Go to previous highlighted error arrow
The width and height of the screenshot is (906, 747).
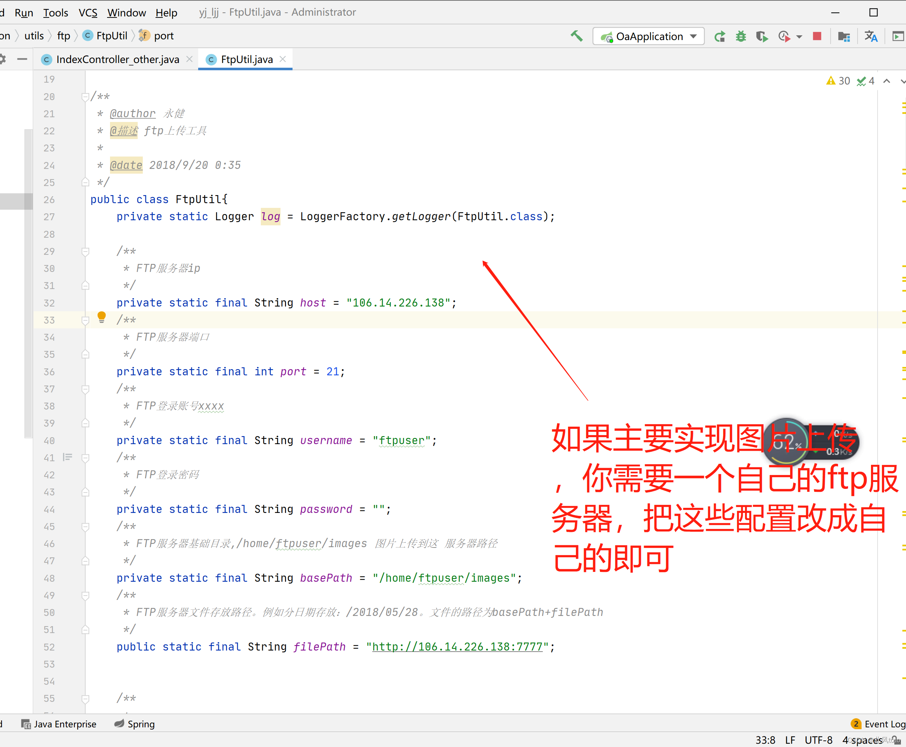pos(887,81)
